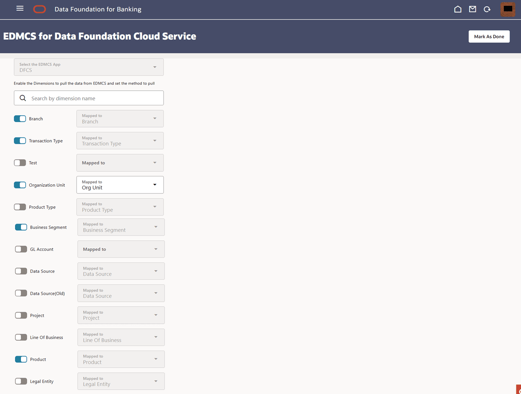
Task: Open Test row Mapped to dropdown
Action: coord(120,163)
